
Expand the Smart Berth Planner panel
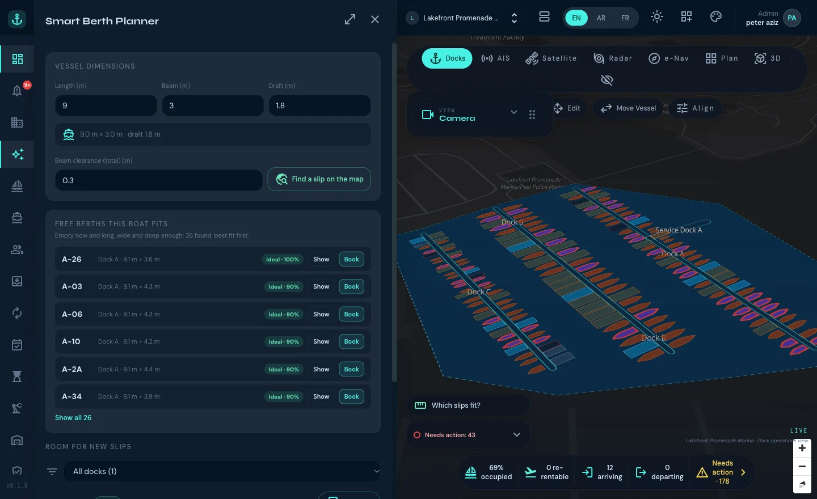click(350, 19)
